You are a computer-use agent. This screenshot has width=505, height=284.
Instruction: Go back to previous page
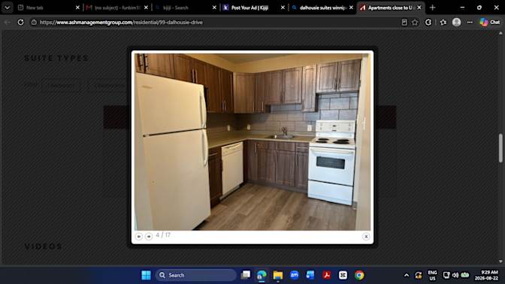click(x=8, y=23)
